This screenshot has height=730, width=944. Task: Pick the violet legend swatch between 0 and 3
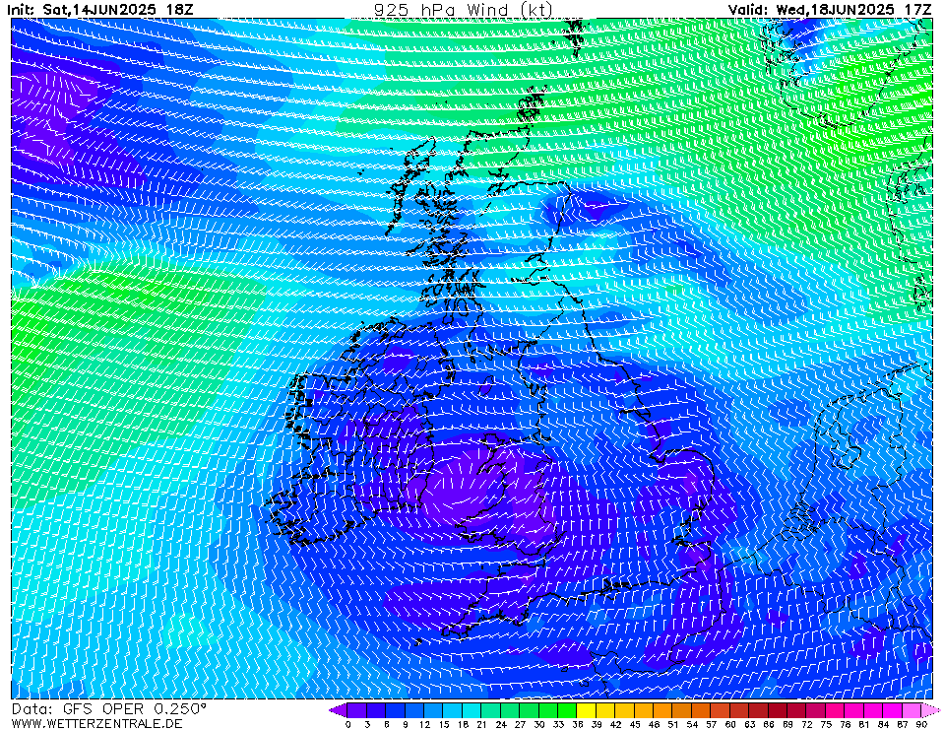357,710
